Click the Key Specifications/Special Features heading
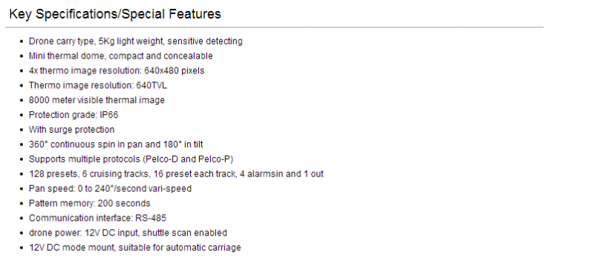 coord(115,14)
